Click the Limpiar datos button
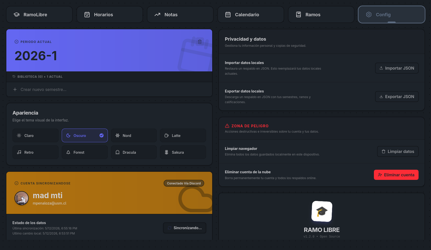The width and height of the screenshot is (431, 250). [398, 151]
